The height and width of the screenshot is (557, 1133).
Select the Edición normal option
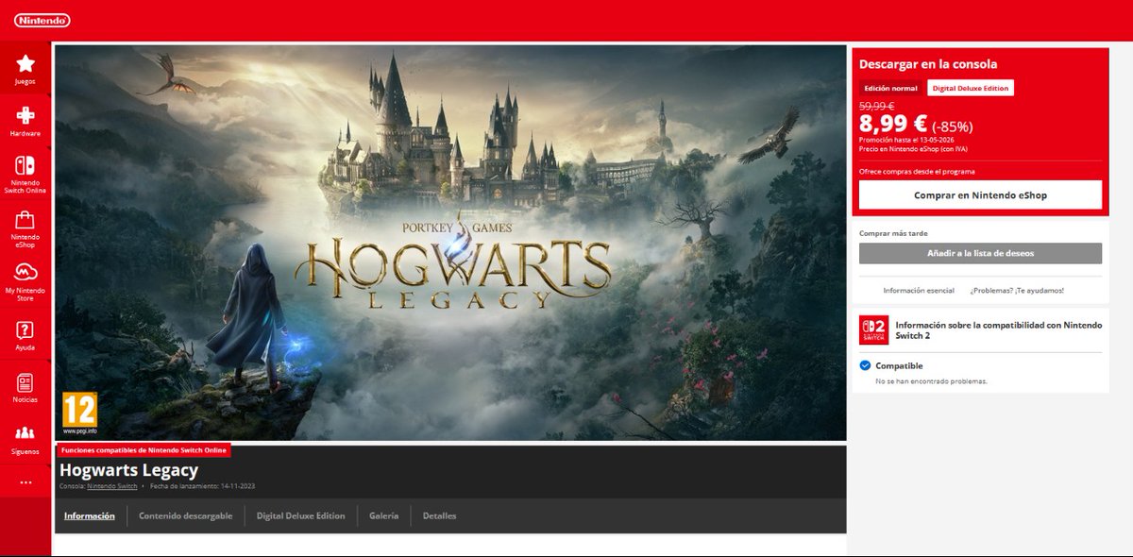click(890, 88)
